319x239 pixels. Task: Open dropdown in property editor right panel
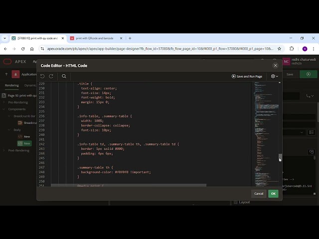pyautogui.click(x=302, y=132)
